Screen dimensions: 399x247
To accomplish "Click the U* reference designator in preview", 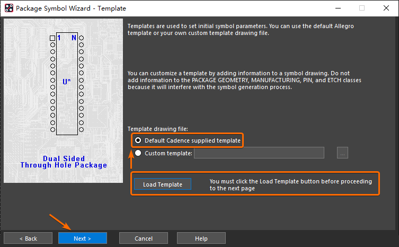I will [x=67, y=82].
